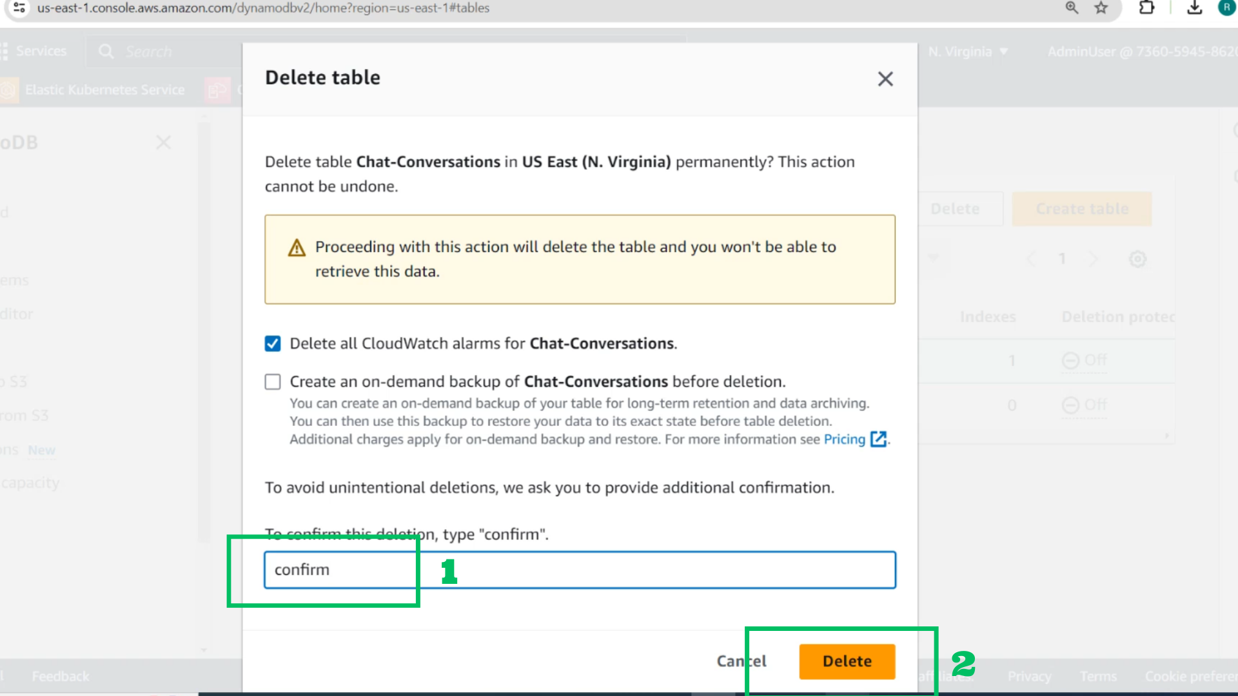Viewport: 1238px width, 696px height.
Task: Open table settings gear icon
Action: coord(1137,259)
